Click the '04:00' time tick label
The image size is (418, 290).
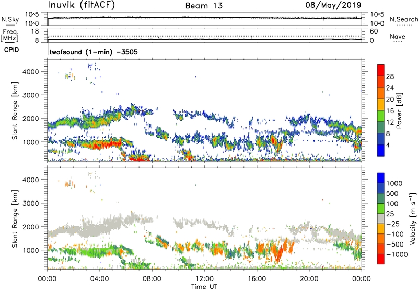tap(99, 279)
